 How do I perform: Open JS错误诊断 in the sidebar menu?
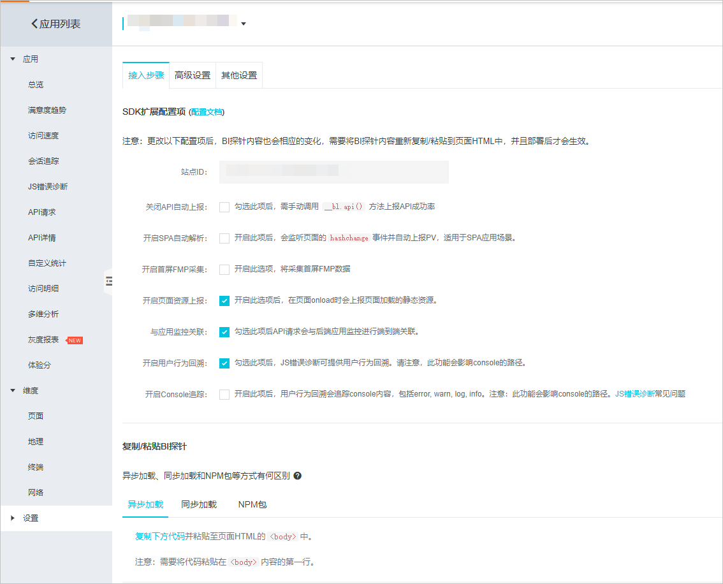[47, 187]
